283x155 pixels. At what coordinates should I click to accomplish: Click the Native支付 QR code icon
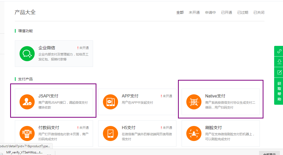point(194,102)
